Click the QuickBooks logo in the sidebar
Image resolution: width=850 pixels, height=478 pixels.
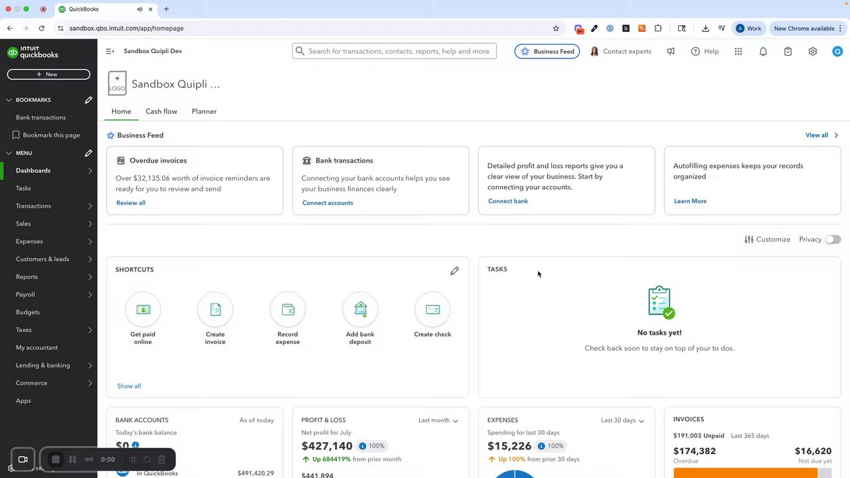pos(33,52)
